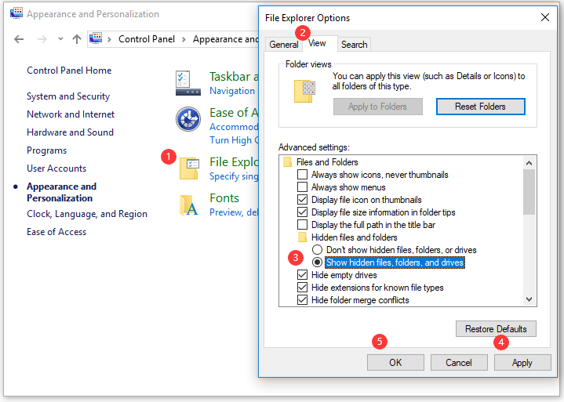This screenshot has height=402, width=564.
Task: Click the Advanced settings scroll up arrow
Action: [x=529, y=163]
